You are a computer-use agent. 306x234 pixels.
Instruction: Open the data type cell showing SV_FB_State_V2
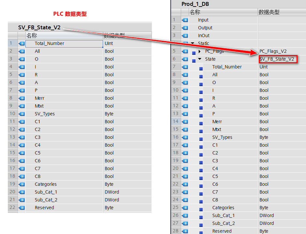278,59
